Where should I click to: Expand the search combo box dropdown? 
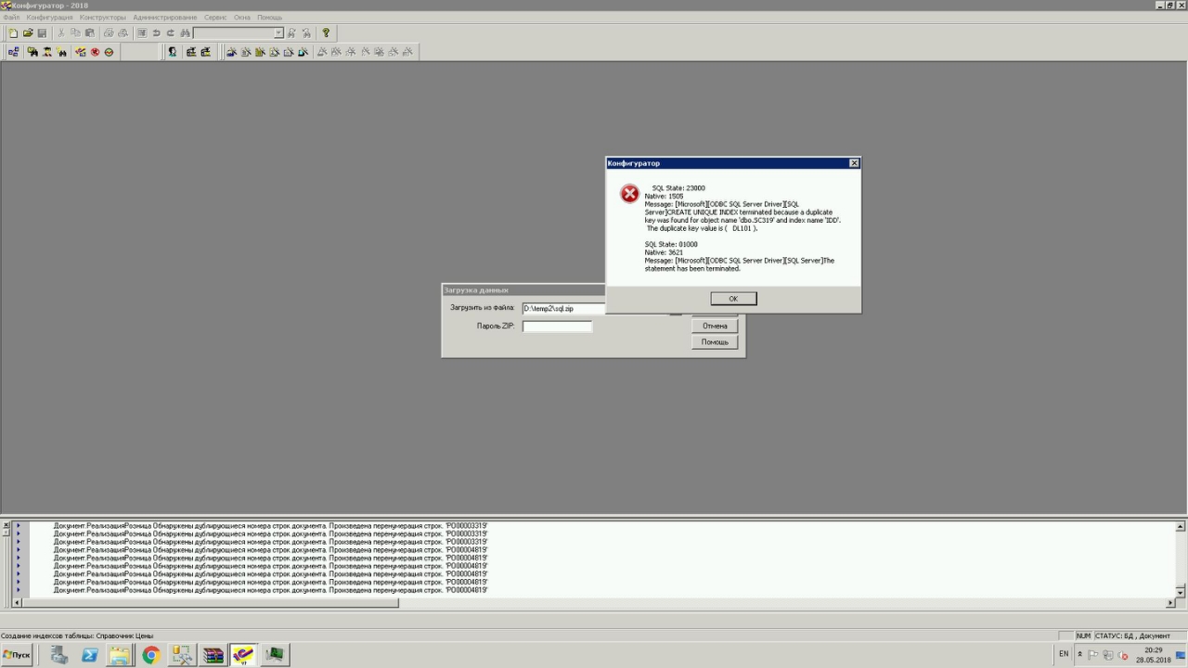point(278,33)
